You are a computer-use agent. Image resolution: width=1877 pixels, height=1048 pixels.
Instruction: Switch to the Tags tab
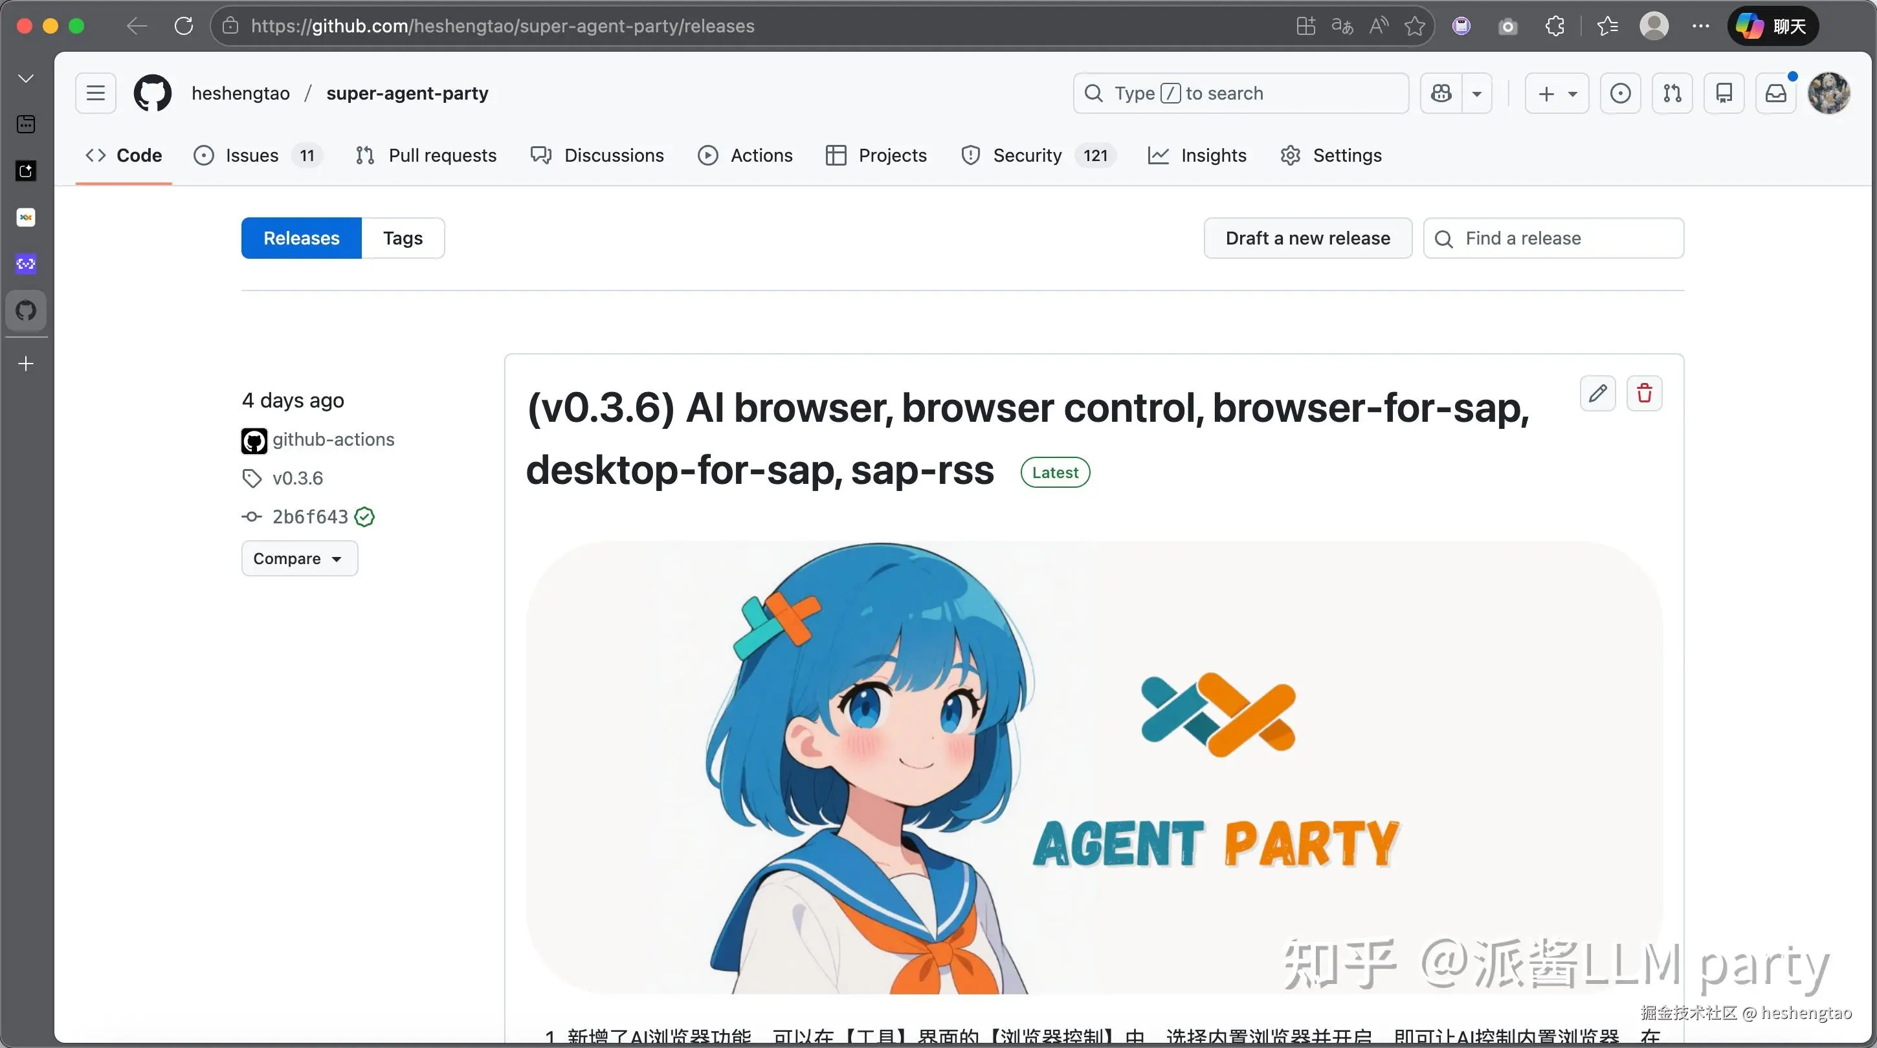pyautogui.click(x=402, y=238)
